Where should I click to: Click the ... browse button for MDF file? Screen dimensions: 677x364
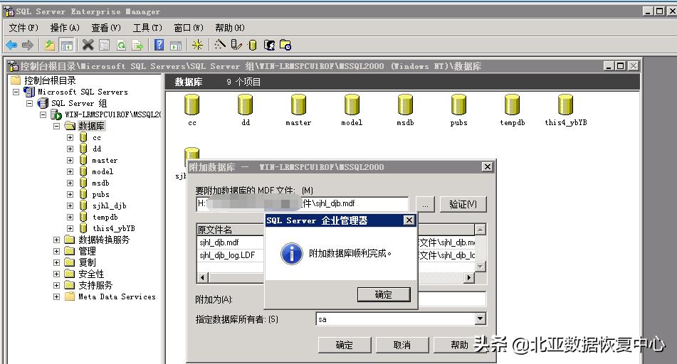click(x=425, y=205)
